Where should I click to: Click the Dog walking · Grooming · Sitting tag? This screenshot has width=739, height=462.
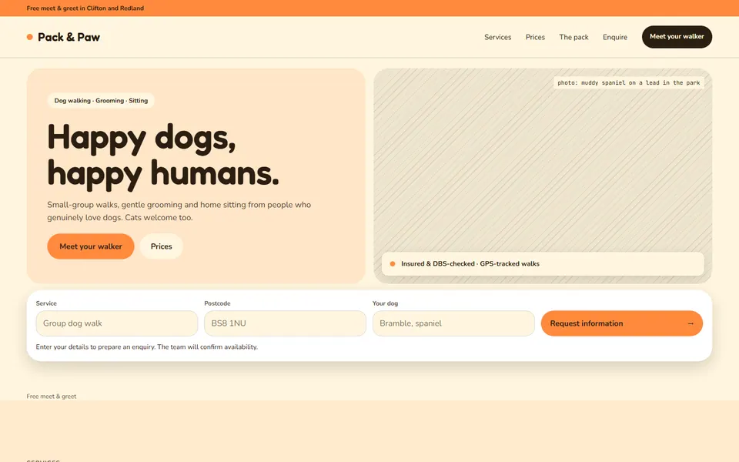(x=101, y=100)
